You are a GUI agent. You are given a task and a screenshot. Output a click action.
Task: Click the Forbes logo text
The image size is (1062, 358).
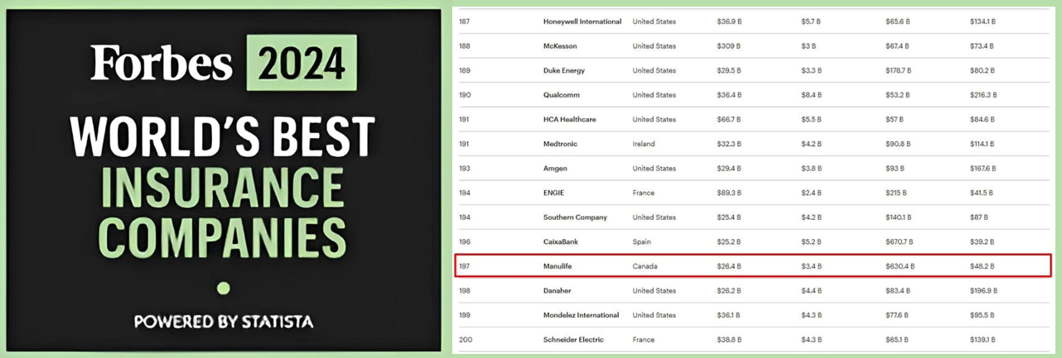point(162,63)
